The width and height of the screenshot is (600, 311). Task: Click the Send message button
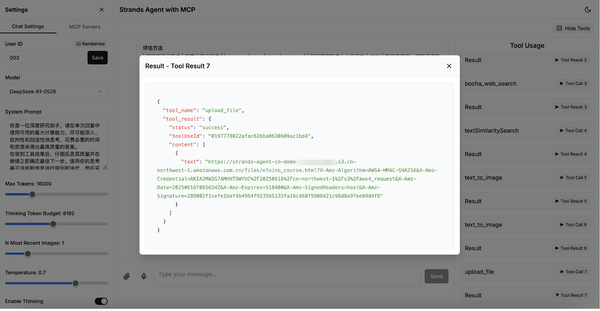436,276
